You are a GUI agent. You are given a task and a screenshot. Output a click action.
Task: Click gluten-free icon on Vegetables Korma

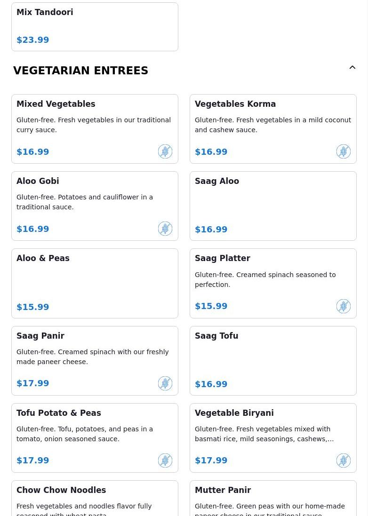tap(344, 151)
